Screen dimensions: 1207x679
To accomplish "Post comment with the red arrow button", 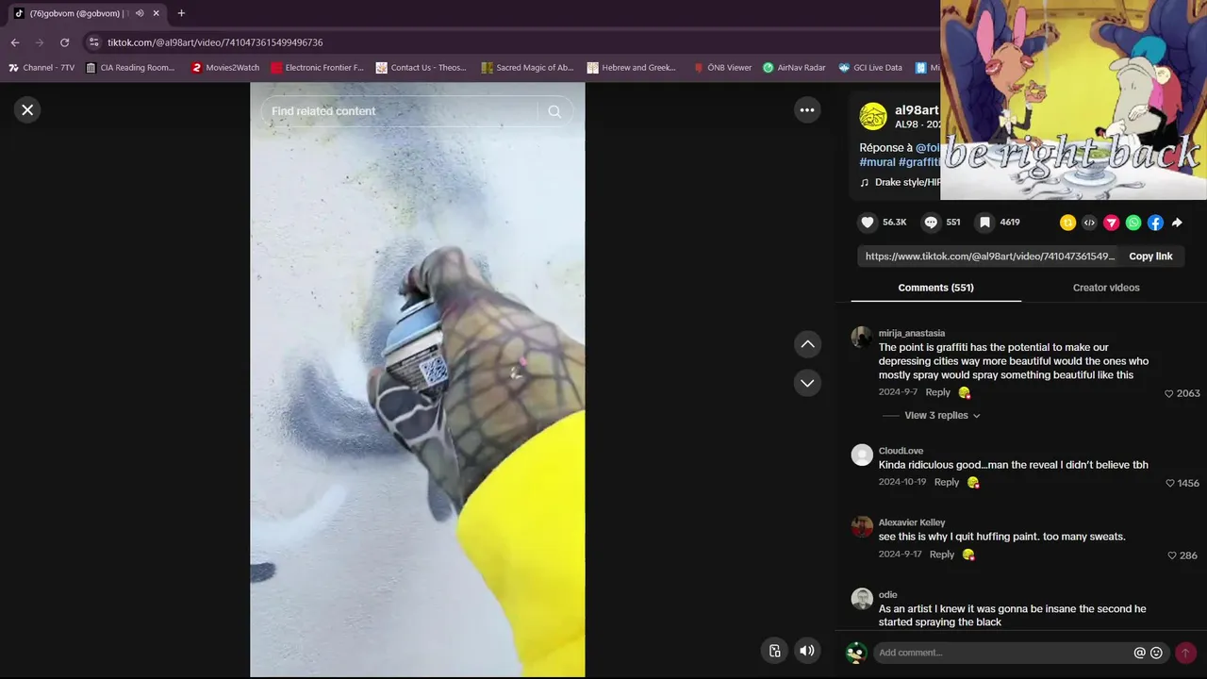I will point(1185,653).
